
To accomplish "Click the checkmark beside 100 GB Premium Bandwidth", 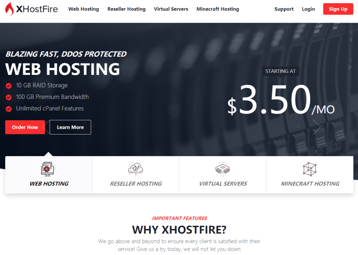I will pyautogui.click(x=9, y=97).
